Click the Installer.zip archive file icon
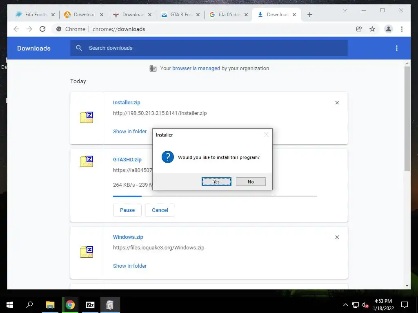This screenshot has height=313, width=418. click(87, 117)
